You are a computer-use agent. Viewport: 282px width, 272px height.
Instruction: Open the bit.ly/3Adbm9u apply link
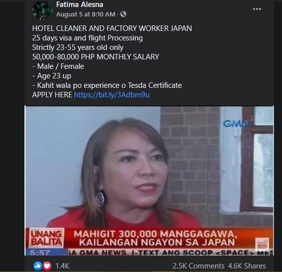click(112, 95)
